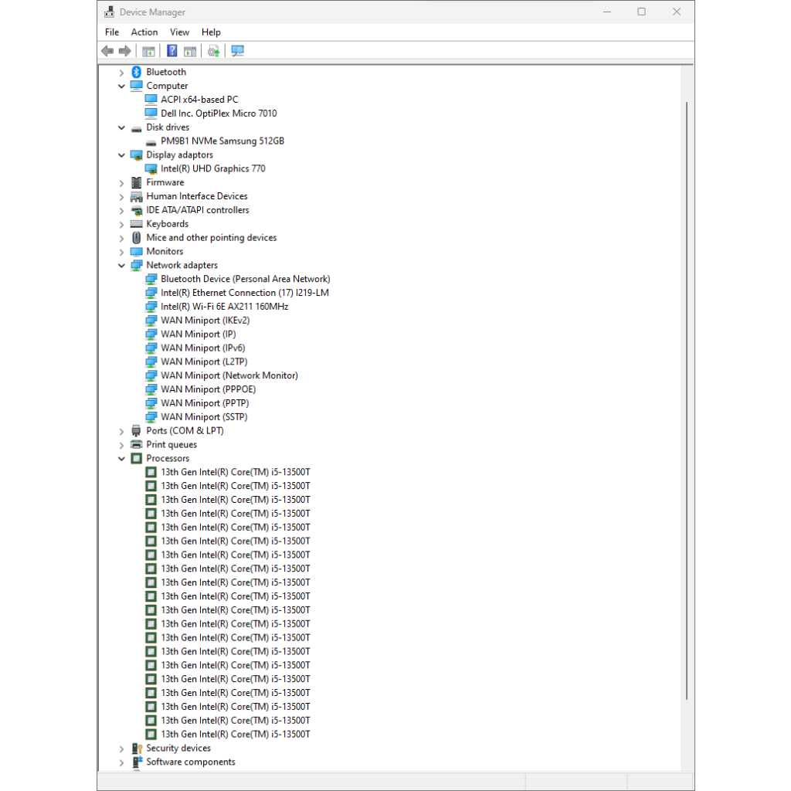Expand the Security devices category
The height and width of the screenshot is (791, 791).
pyautogui.click(x=121, y=749)
